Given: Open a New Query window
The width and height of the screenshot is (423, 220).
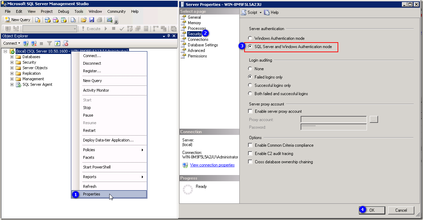Looking at the screenshot, I should point(17,20).
